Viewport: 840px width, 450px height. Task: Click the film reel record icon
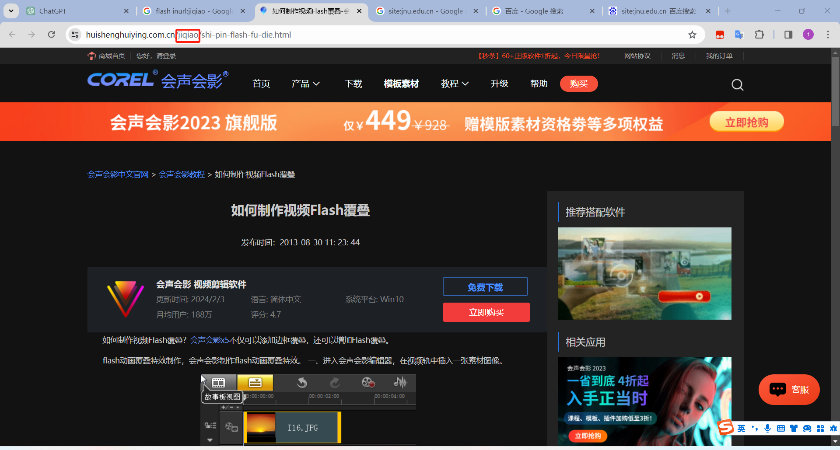[x=368, y=383]
